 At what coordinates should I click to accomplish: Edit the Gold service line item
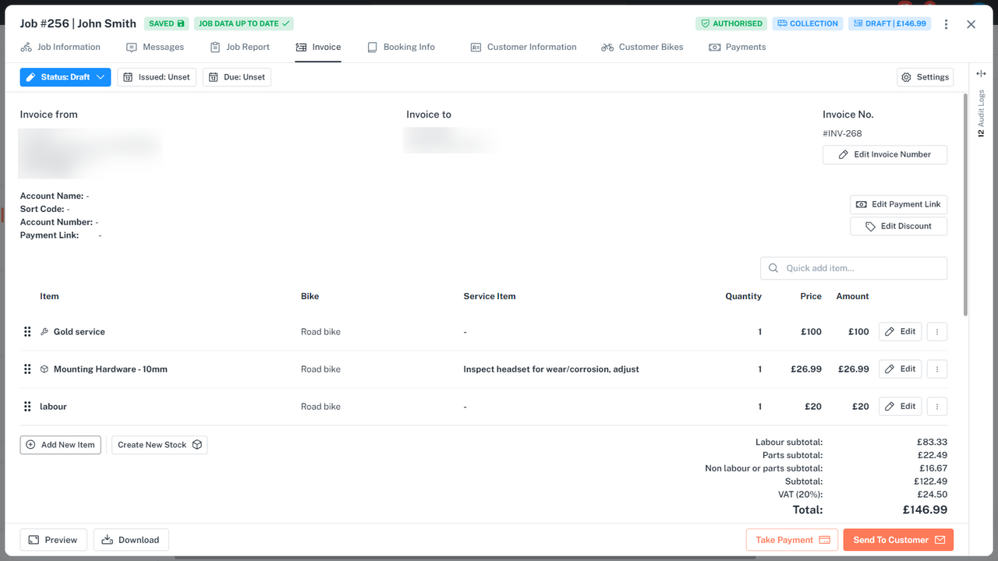(x=901, y=332)
